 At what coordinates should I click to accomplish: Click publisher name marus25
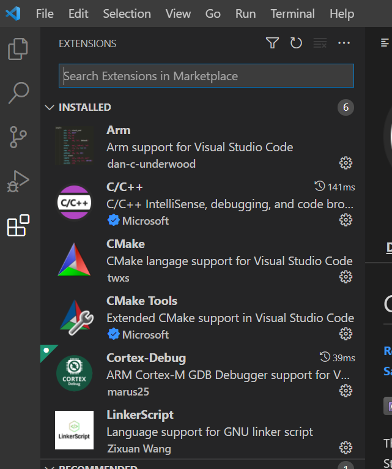[128, 392]
